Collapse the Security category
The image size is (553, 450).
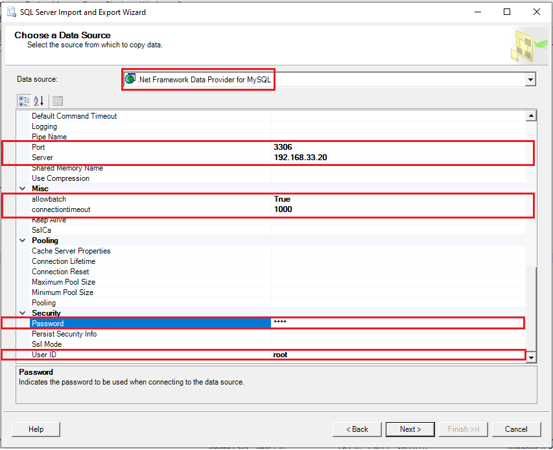[x=23, y=313]
